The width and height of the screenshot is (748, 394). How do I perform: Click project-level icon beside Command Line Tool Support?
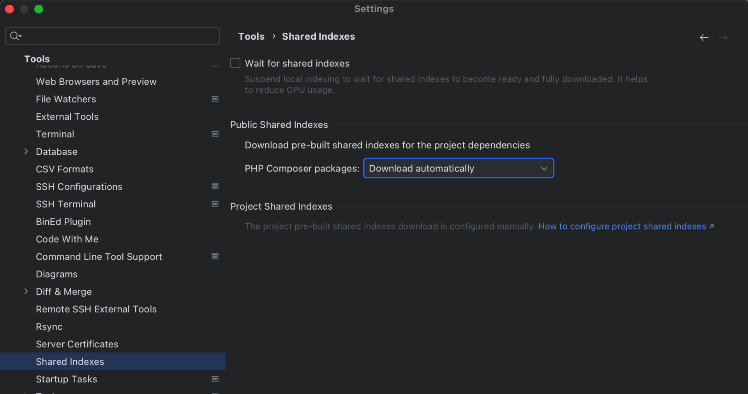[215, 257]
